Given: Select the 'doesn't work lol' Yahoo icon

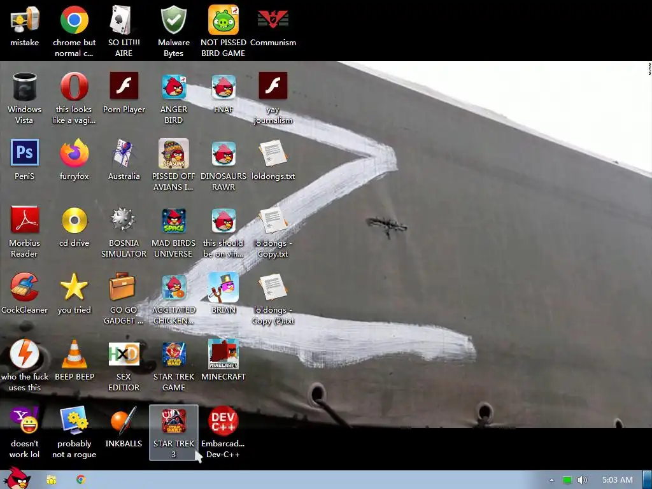Looking at the screenshot, I should click(25, 420).
